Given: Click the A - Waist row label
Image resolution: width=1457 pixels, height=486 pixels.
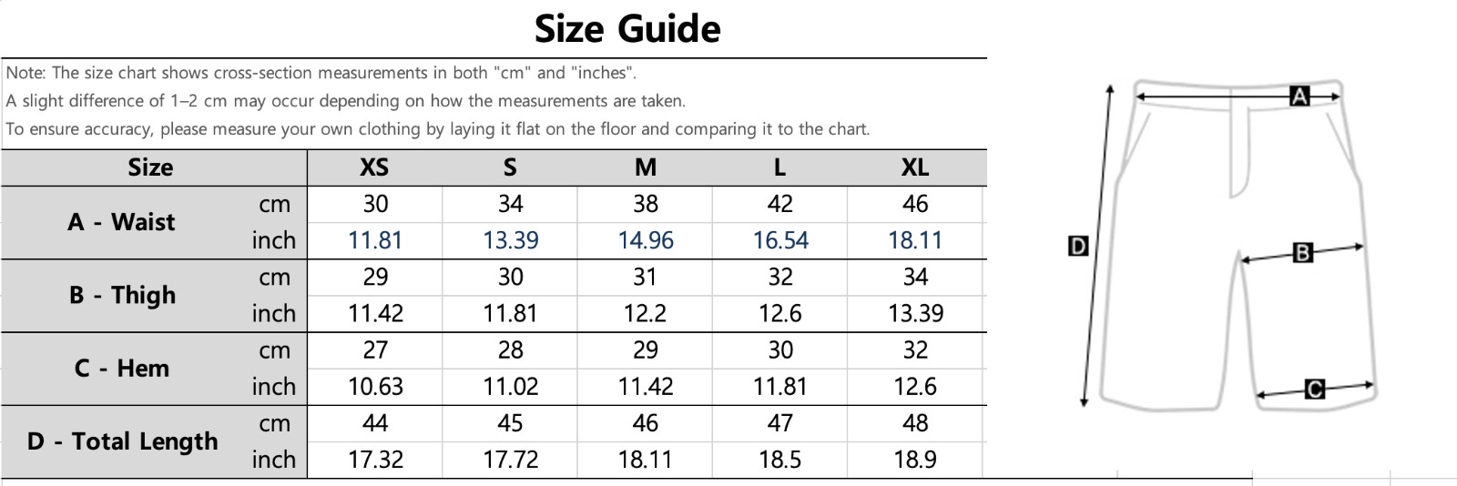Looking at the screenshot, I should pyautogui.click(x=121, y=222).
